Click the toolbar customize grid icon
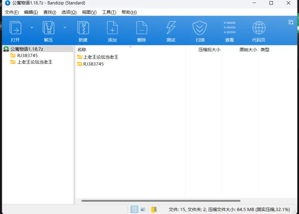The height and width of the screenshot is (214, 299). [291, 22]
